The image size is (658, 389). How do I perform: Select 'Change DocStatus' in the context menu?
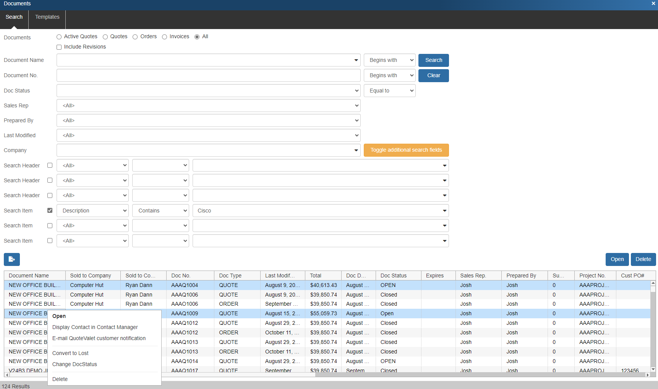click(x=75, y=365)
